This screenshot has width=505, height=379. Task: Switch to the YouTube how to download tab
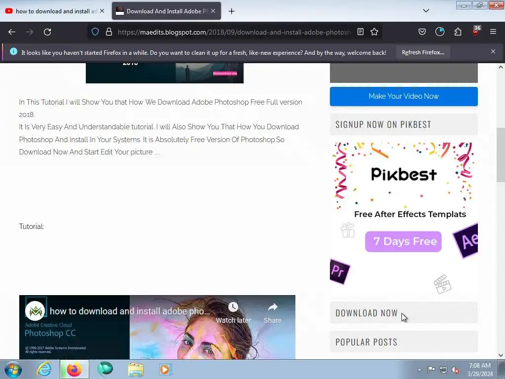click(x=55, y=11)
